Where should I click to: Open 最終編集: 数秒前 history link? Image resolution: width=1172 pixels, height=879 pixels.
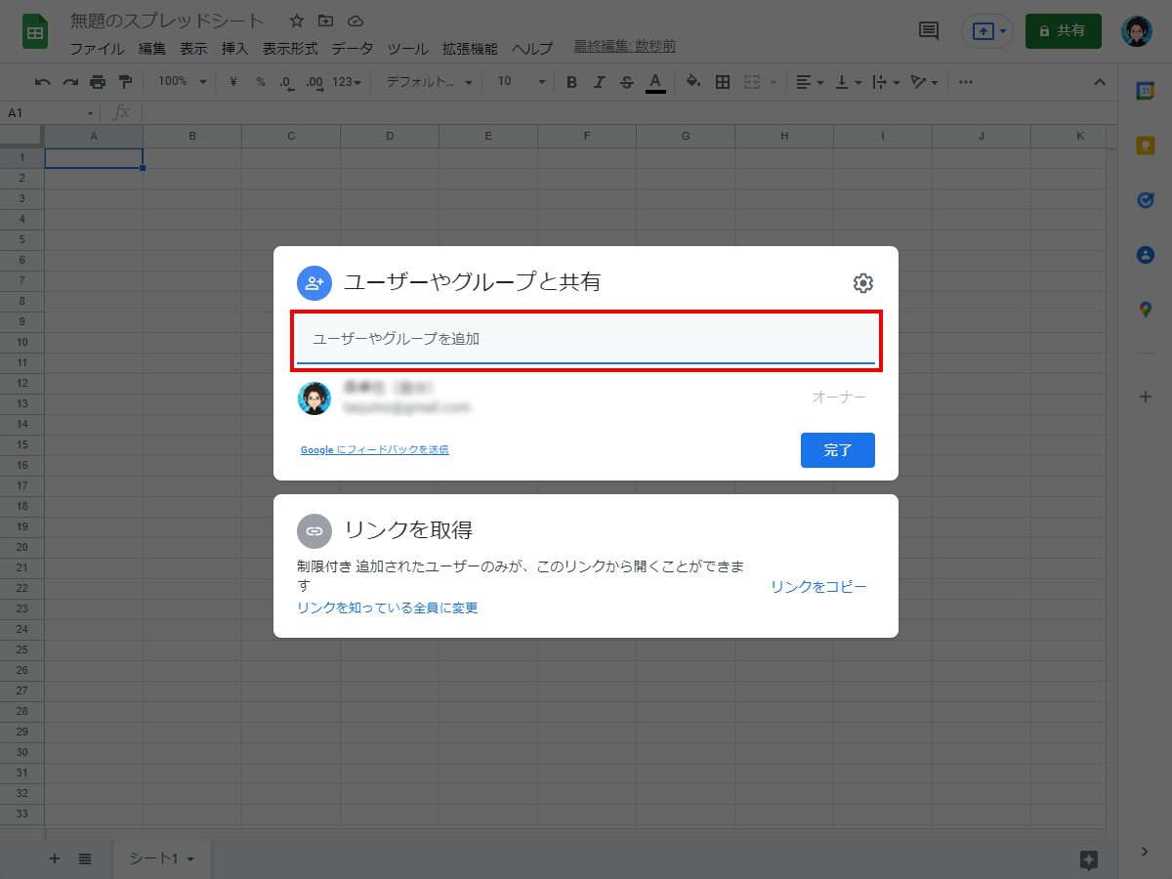[625, 47]
